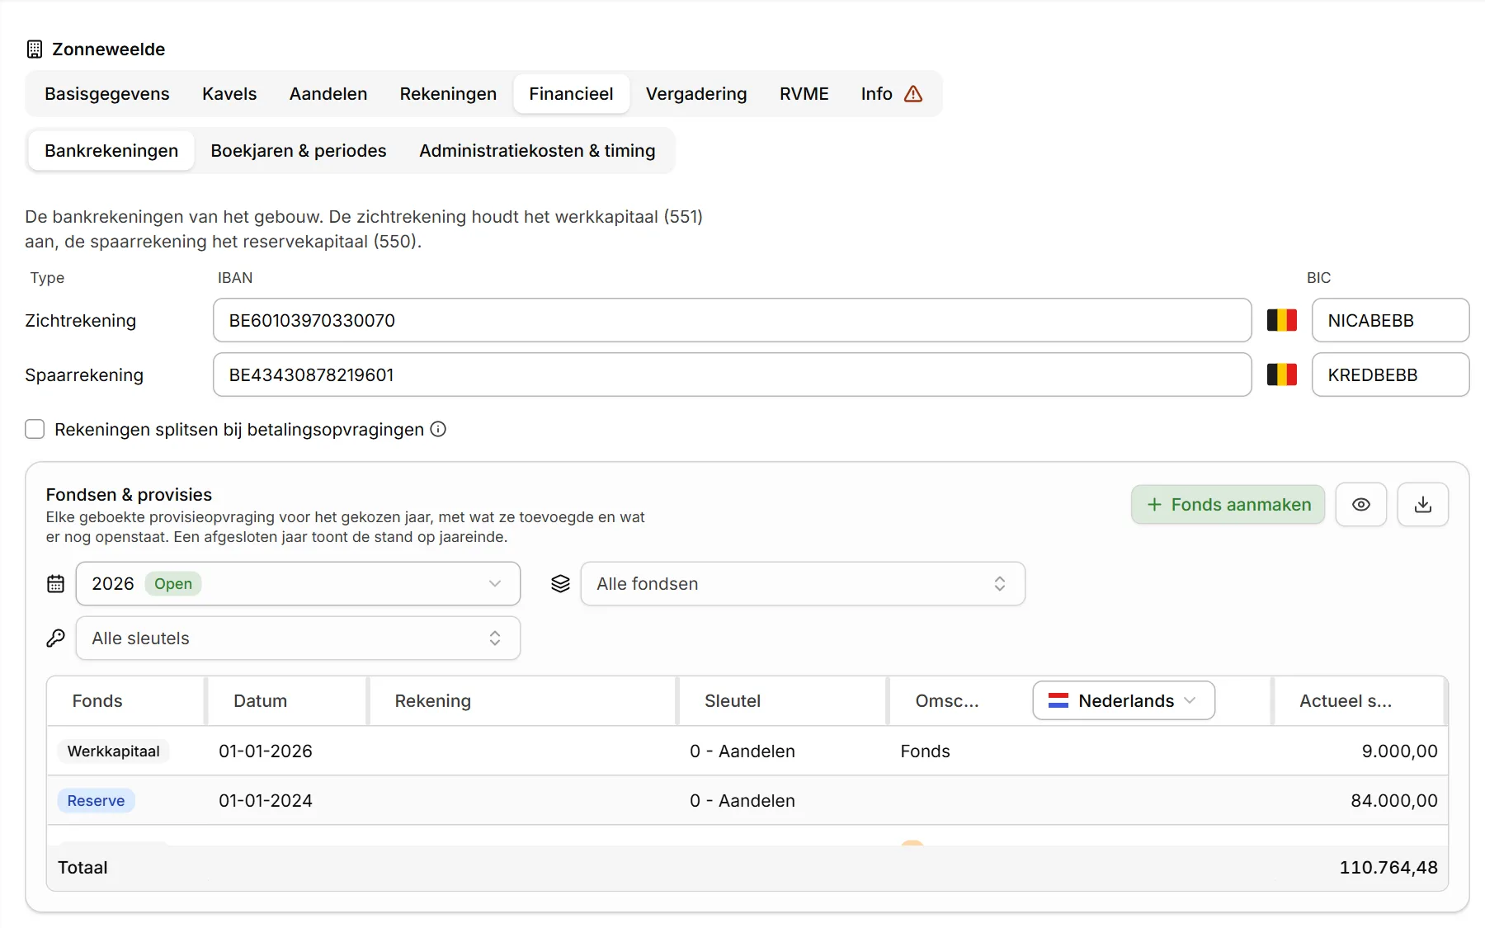Open the Rekeningen tab
The height and width of the screenshot is (928, 1485).
coord(448,94)
